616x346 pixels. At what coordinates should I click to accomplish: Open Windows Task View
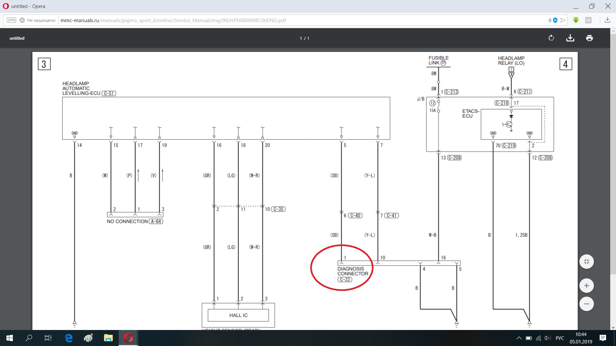[x=48, y=338]
